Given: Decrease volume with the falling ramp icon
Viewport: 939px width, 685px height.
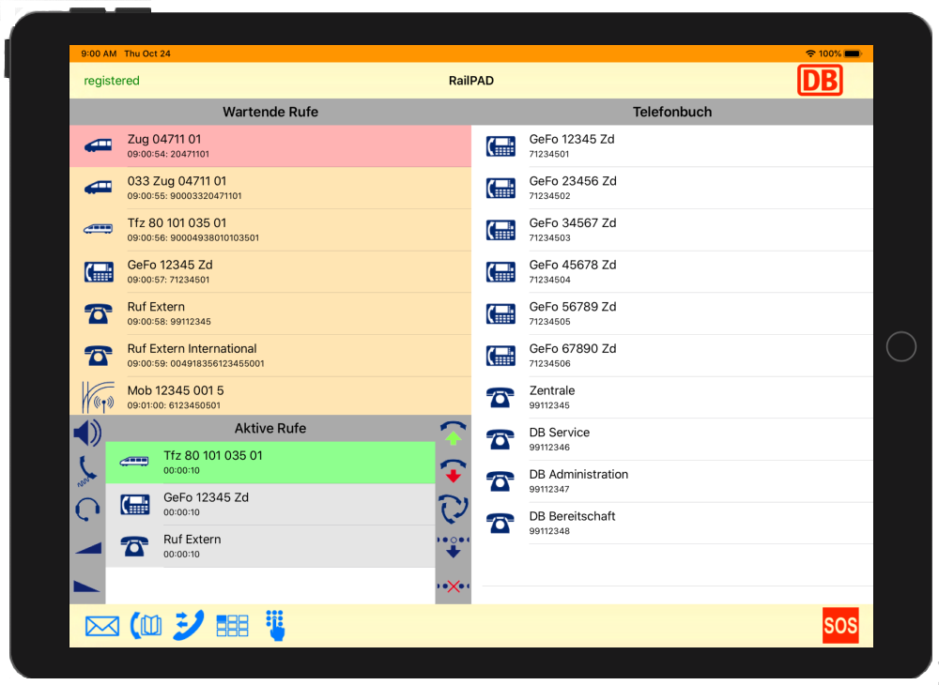Looking at the screenshot, I should 87,586.
